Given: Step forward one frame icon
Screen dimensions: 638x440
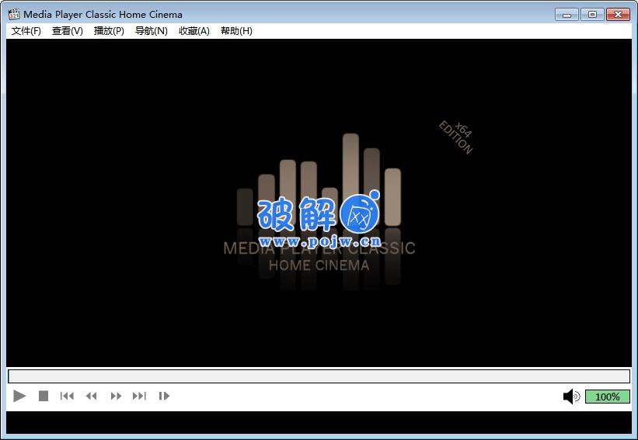Looking at the screenshot, I should click(x=164, y=396).
